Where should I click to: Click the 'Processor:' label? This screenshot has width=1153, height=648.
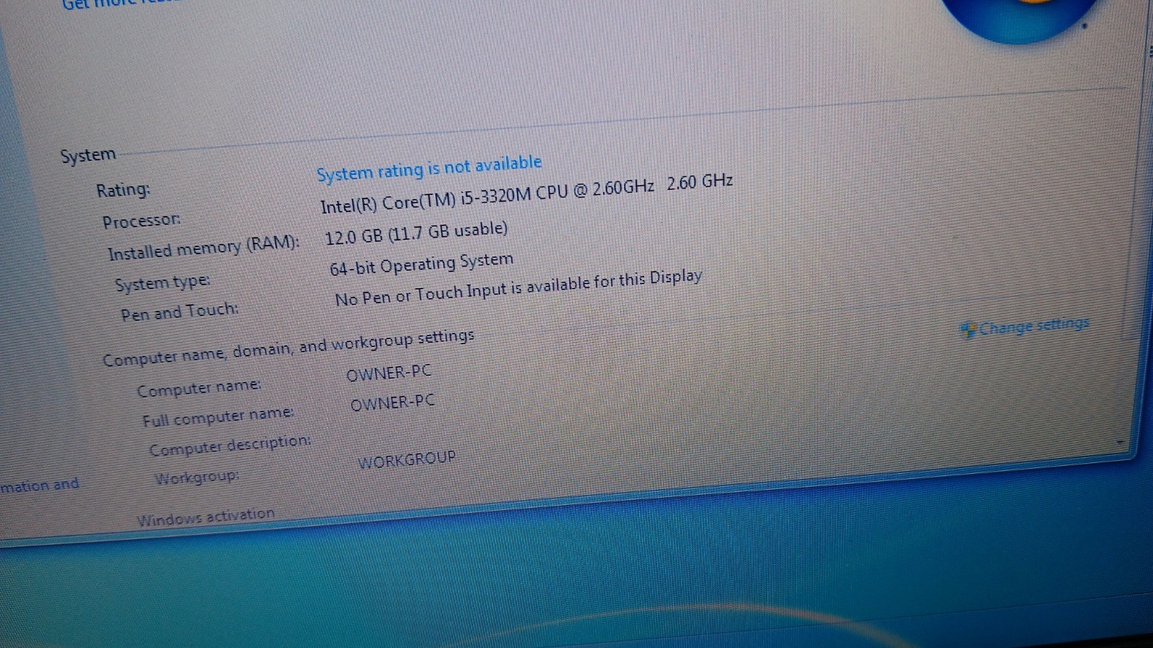click(141, 220)
